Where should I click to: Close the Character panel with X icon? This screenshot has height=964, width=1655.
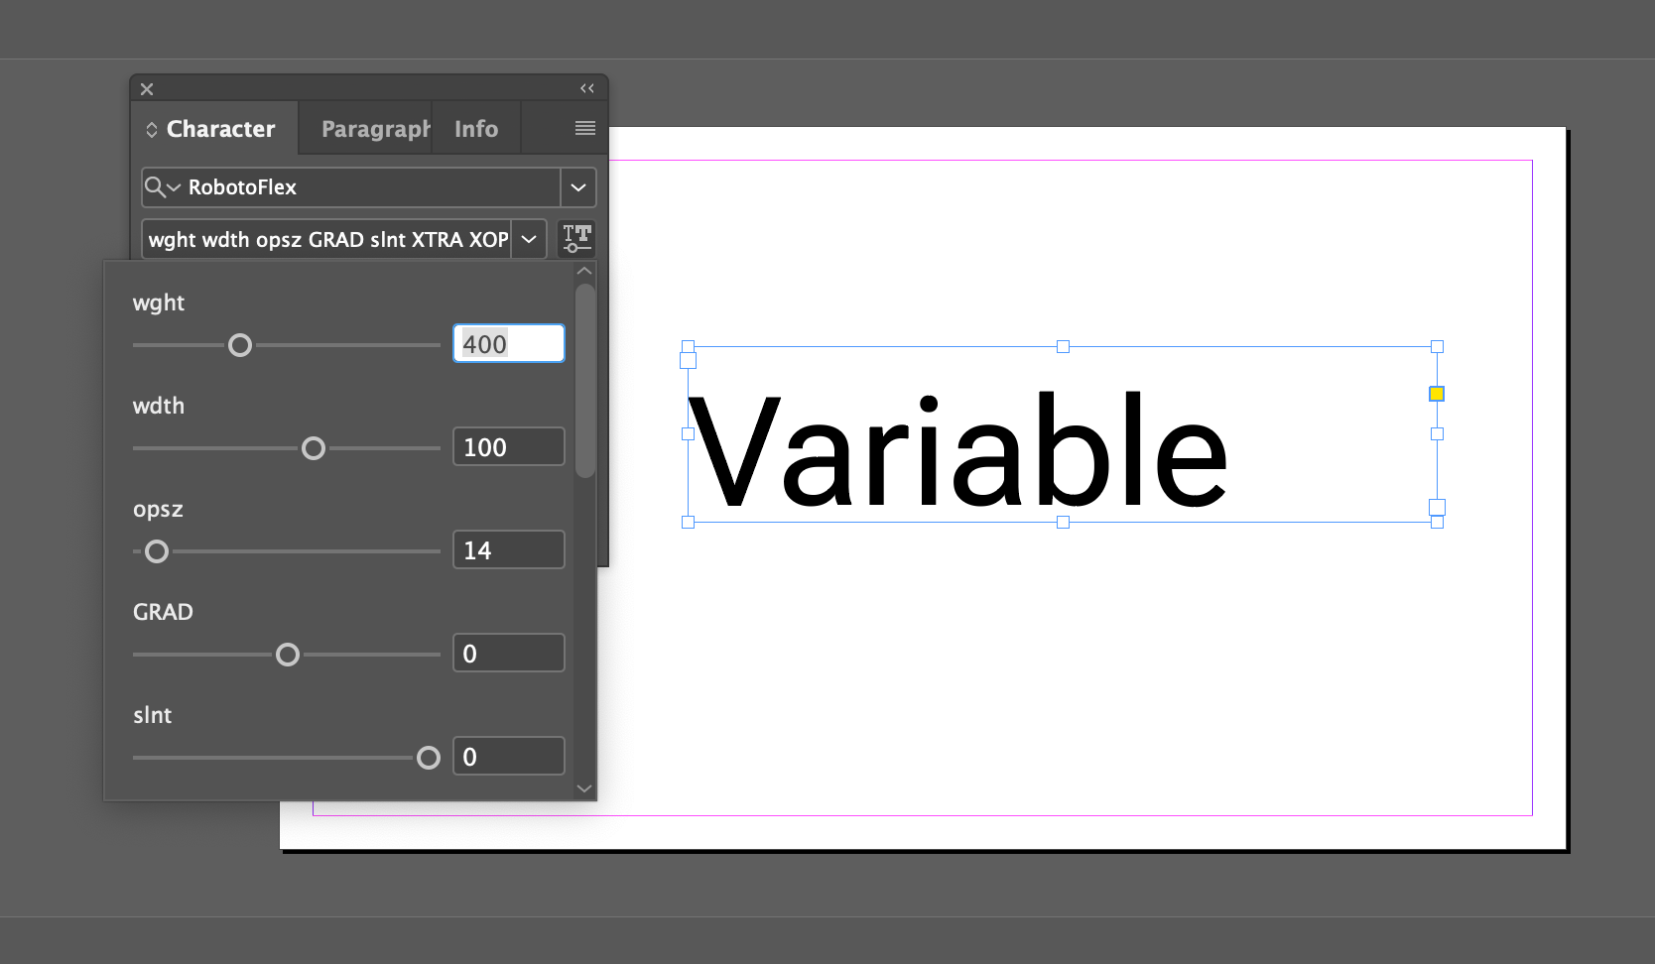pos(147,89)
